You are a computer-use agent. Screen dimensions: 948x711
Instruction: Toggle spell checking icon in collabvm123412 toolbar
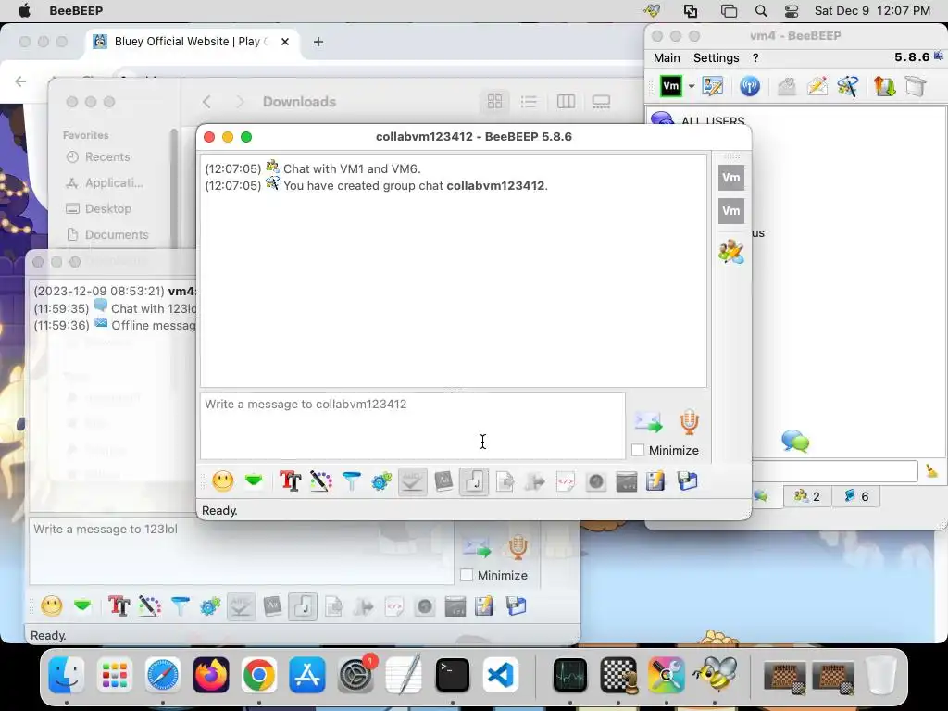(x=412, y=481)
